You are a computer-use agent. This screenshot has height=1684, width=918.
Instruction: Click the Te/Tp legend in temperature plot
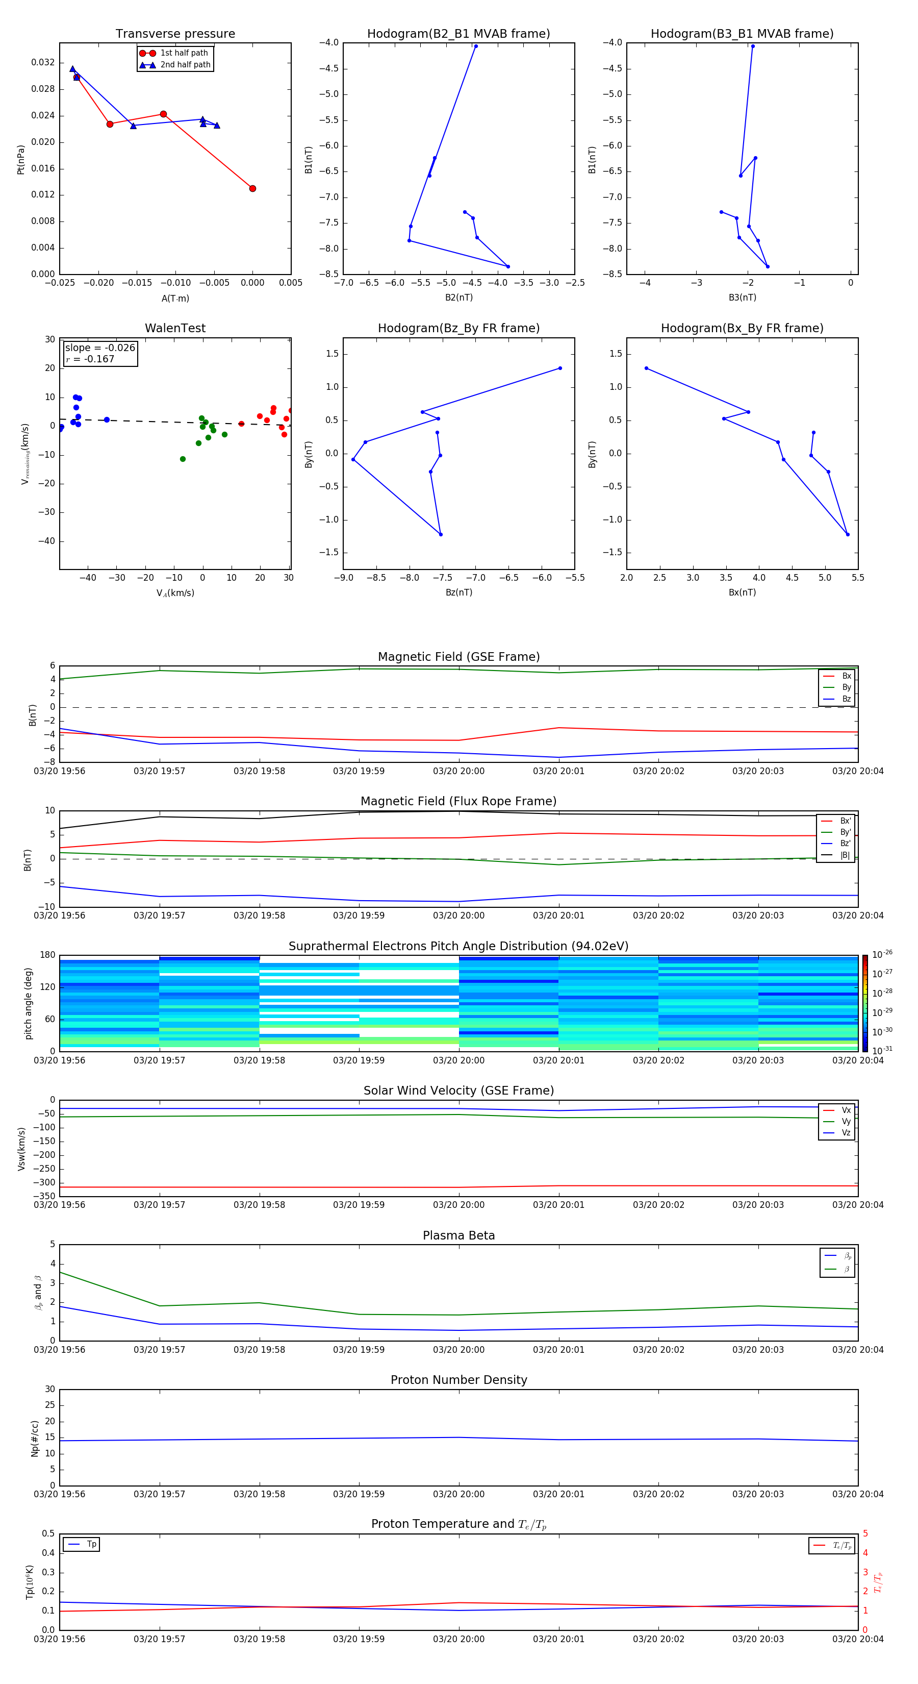pos(832,1545)
